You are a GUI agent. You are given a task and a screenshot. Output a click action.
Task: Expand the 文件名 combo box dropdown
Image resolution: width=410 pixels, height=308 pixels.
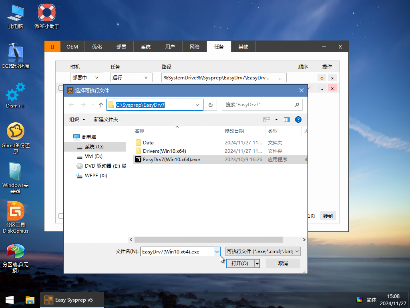[217, 252]
